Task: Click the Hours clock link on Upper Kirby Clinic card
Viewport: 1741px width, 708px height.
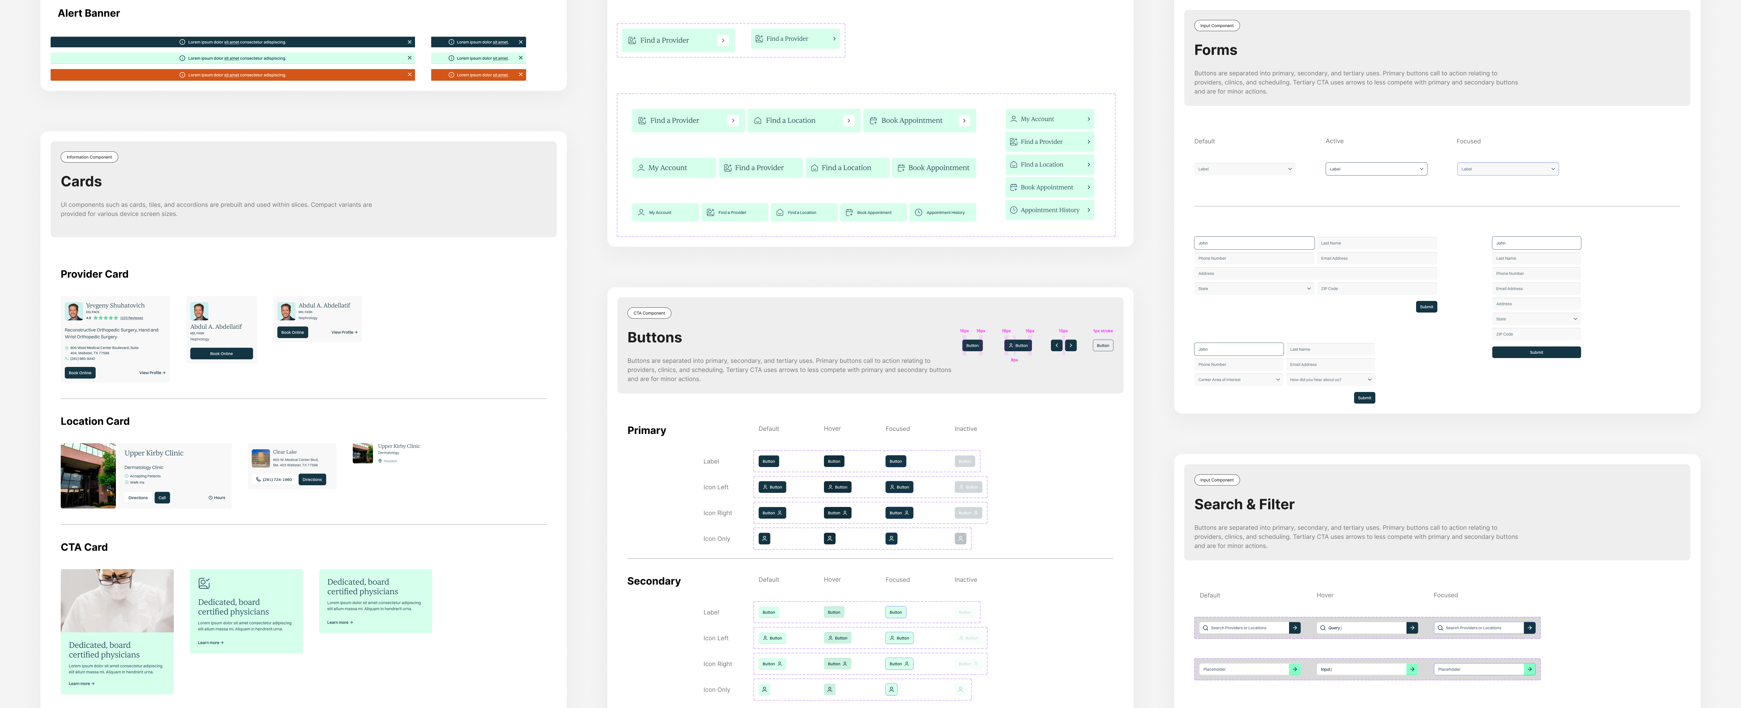Action: pyautogui.click(x=217, y=498)
